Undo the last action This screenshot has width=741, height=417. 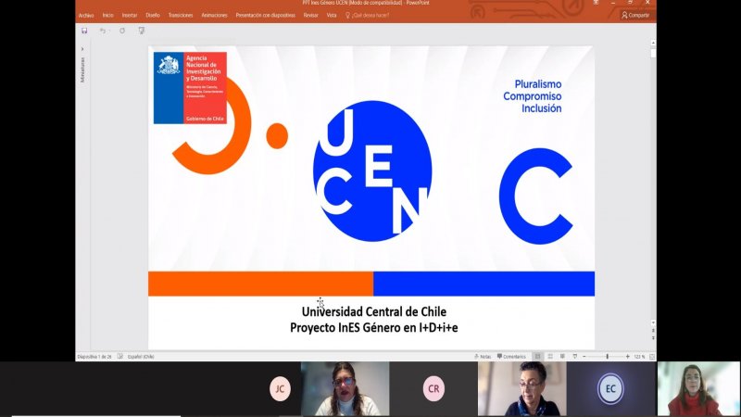pos(103,31)
